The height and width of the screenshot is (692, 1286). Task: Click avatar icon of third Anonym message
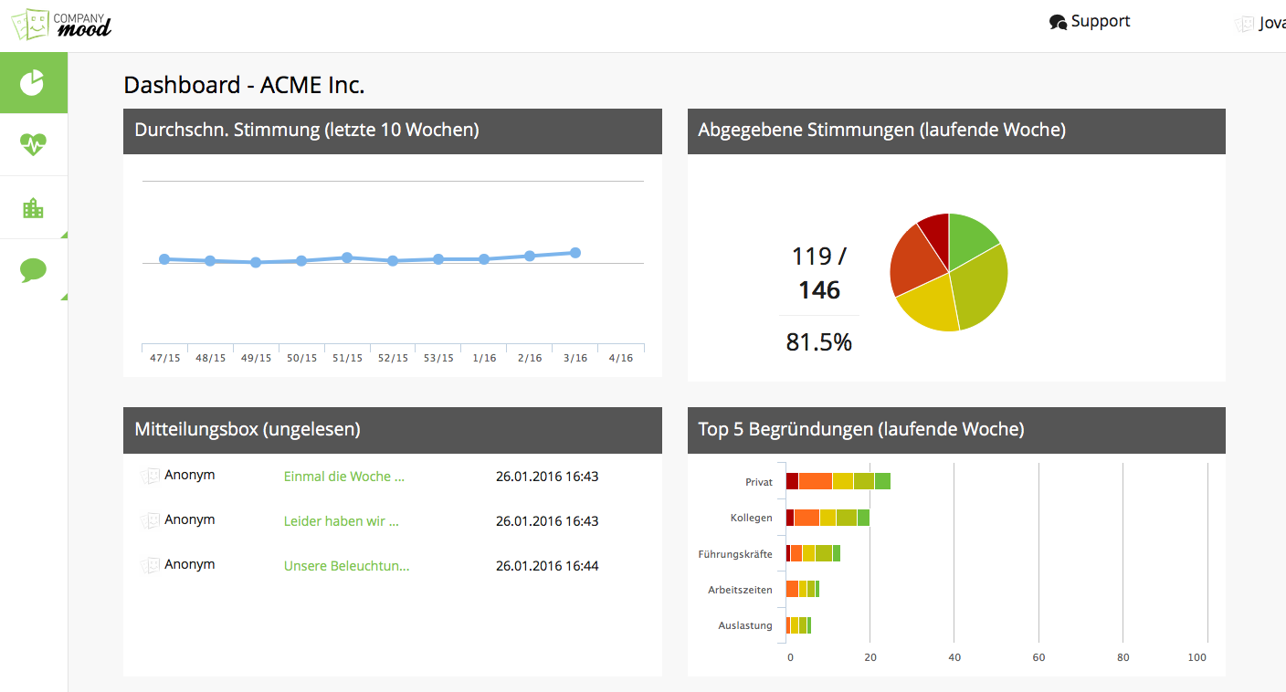click(x=150, y=566)
